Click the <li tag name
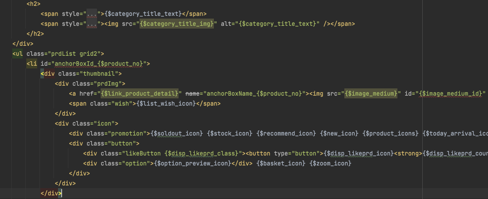 (32, 63)
